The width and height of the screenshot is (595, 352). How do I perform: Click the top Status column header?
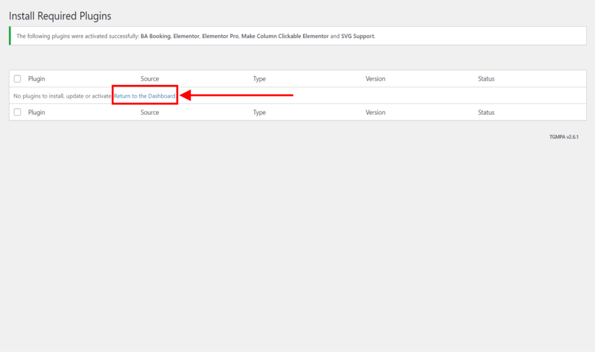click(x=486, y=79)
